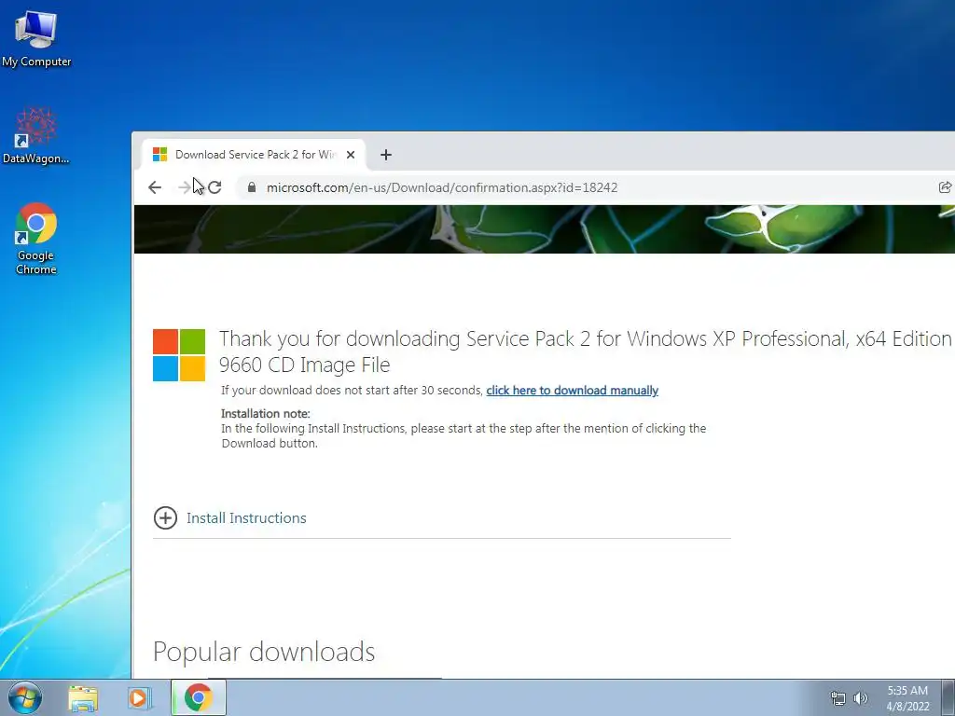Open a new tab with plus button
Image resolution: width=955 pixels, height=716 pixels.
tap(385, 155)
